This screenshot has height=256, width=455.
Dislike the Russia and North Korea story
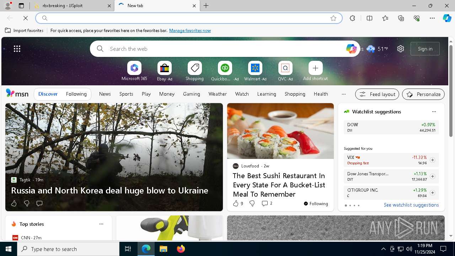coord(27,203)
